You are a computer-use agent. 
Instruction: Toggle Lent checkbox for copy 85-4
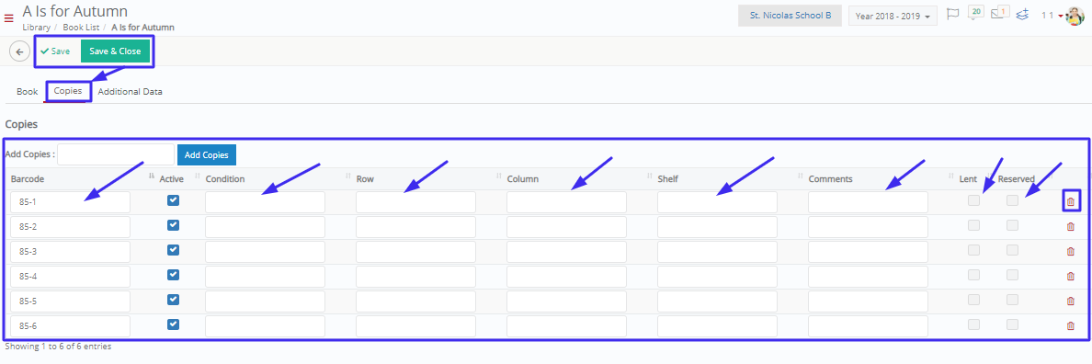point(974,275)
